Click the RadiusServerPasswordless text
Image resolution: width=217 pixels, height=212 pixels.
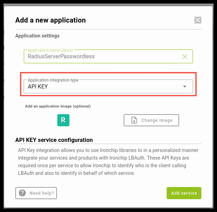coord(61,56)
